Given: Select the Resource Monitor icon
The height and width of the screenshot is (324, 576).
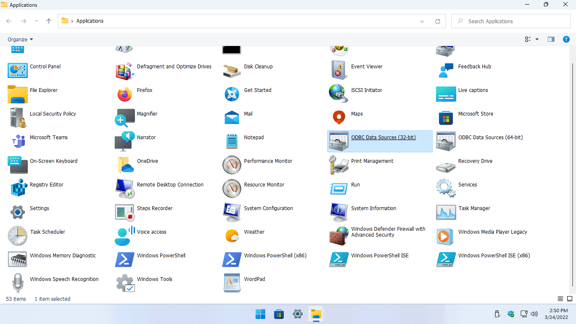Looking at the screenshot, I should tap(232, 189).
